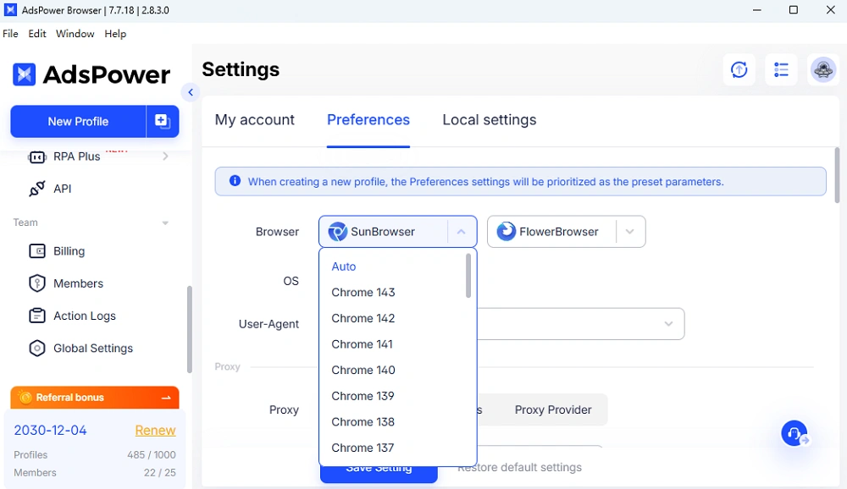Image resolution: width=847 pixels, height=489 pixels.
Task: Open Global Settings in the sidebar
Action: (92, 348)
